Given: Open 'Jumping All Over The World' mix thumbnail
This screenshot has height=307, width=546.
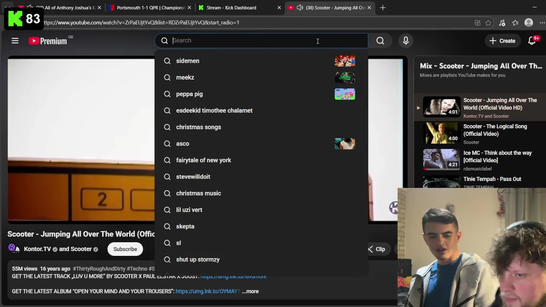Looking at the screenshot, I should coord(441,107).
